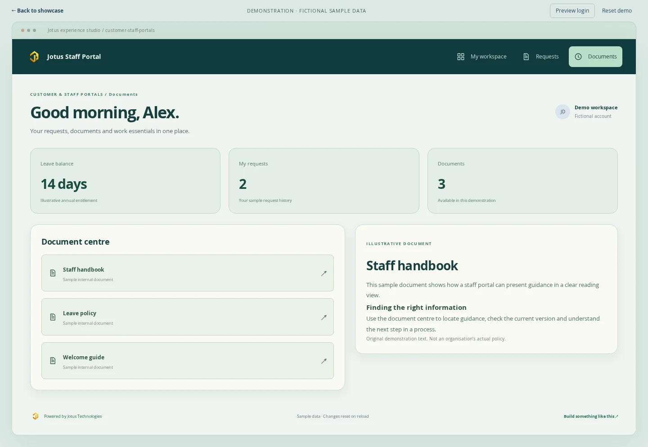Screen dimensions: 648x447
Task: Open Welcome guide via its arrow icon
Action: [x=324, y=361]
